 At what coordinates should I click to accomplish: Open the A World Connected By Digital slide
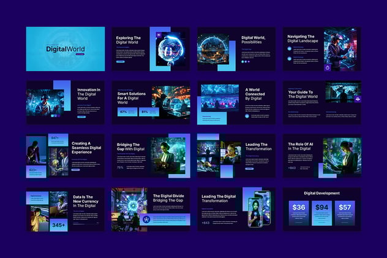(x=236, y=102)
